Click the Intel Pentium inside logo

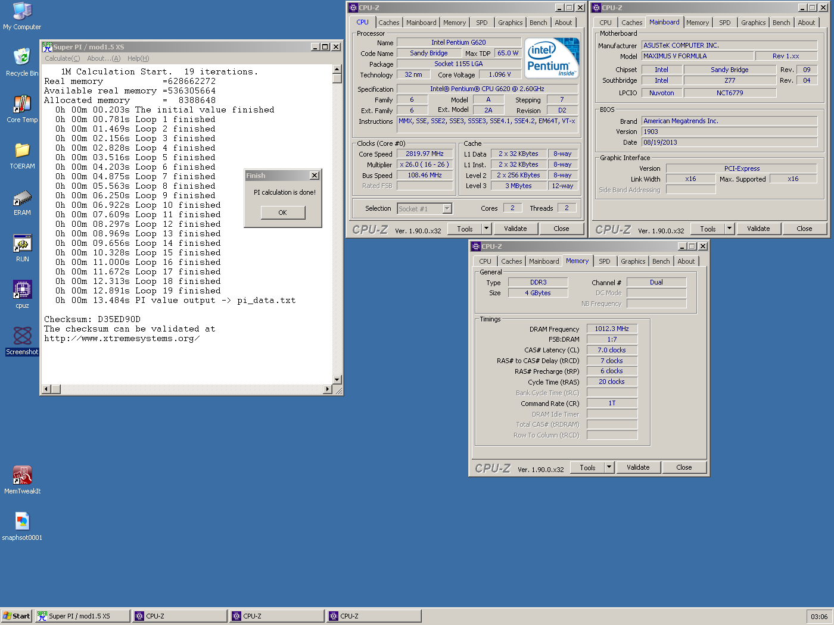553,58
